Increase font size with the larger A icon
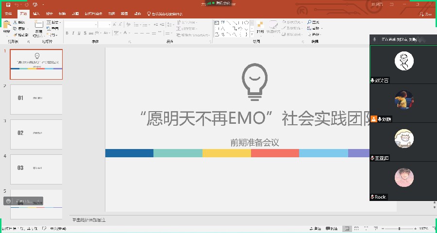The image size is (437, 233). (114, 25)
